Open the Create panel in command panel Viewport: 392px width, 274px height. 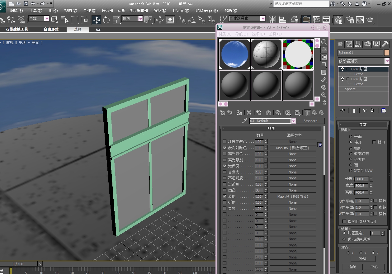click(x=340, y=44)
